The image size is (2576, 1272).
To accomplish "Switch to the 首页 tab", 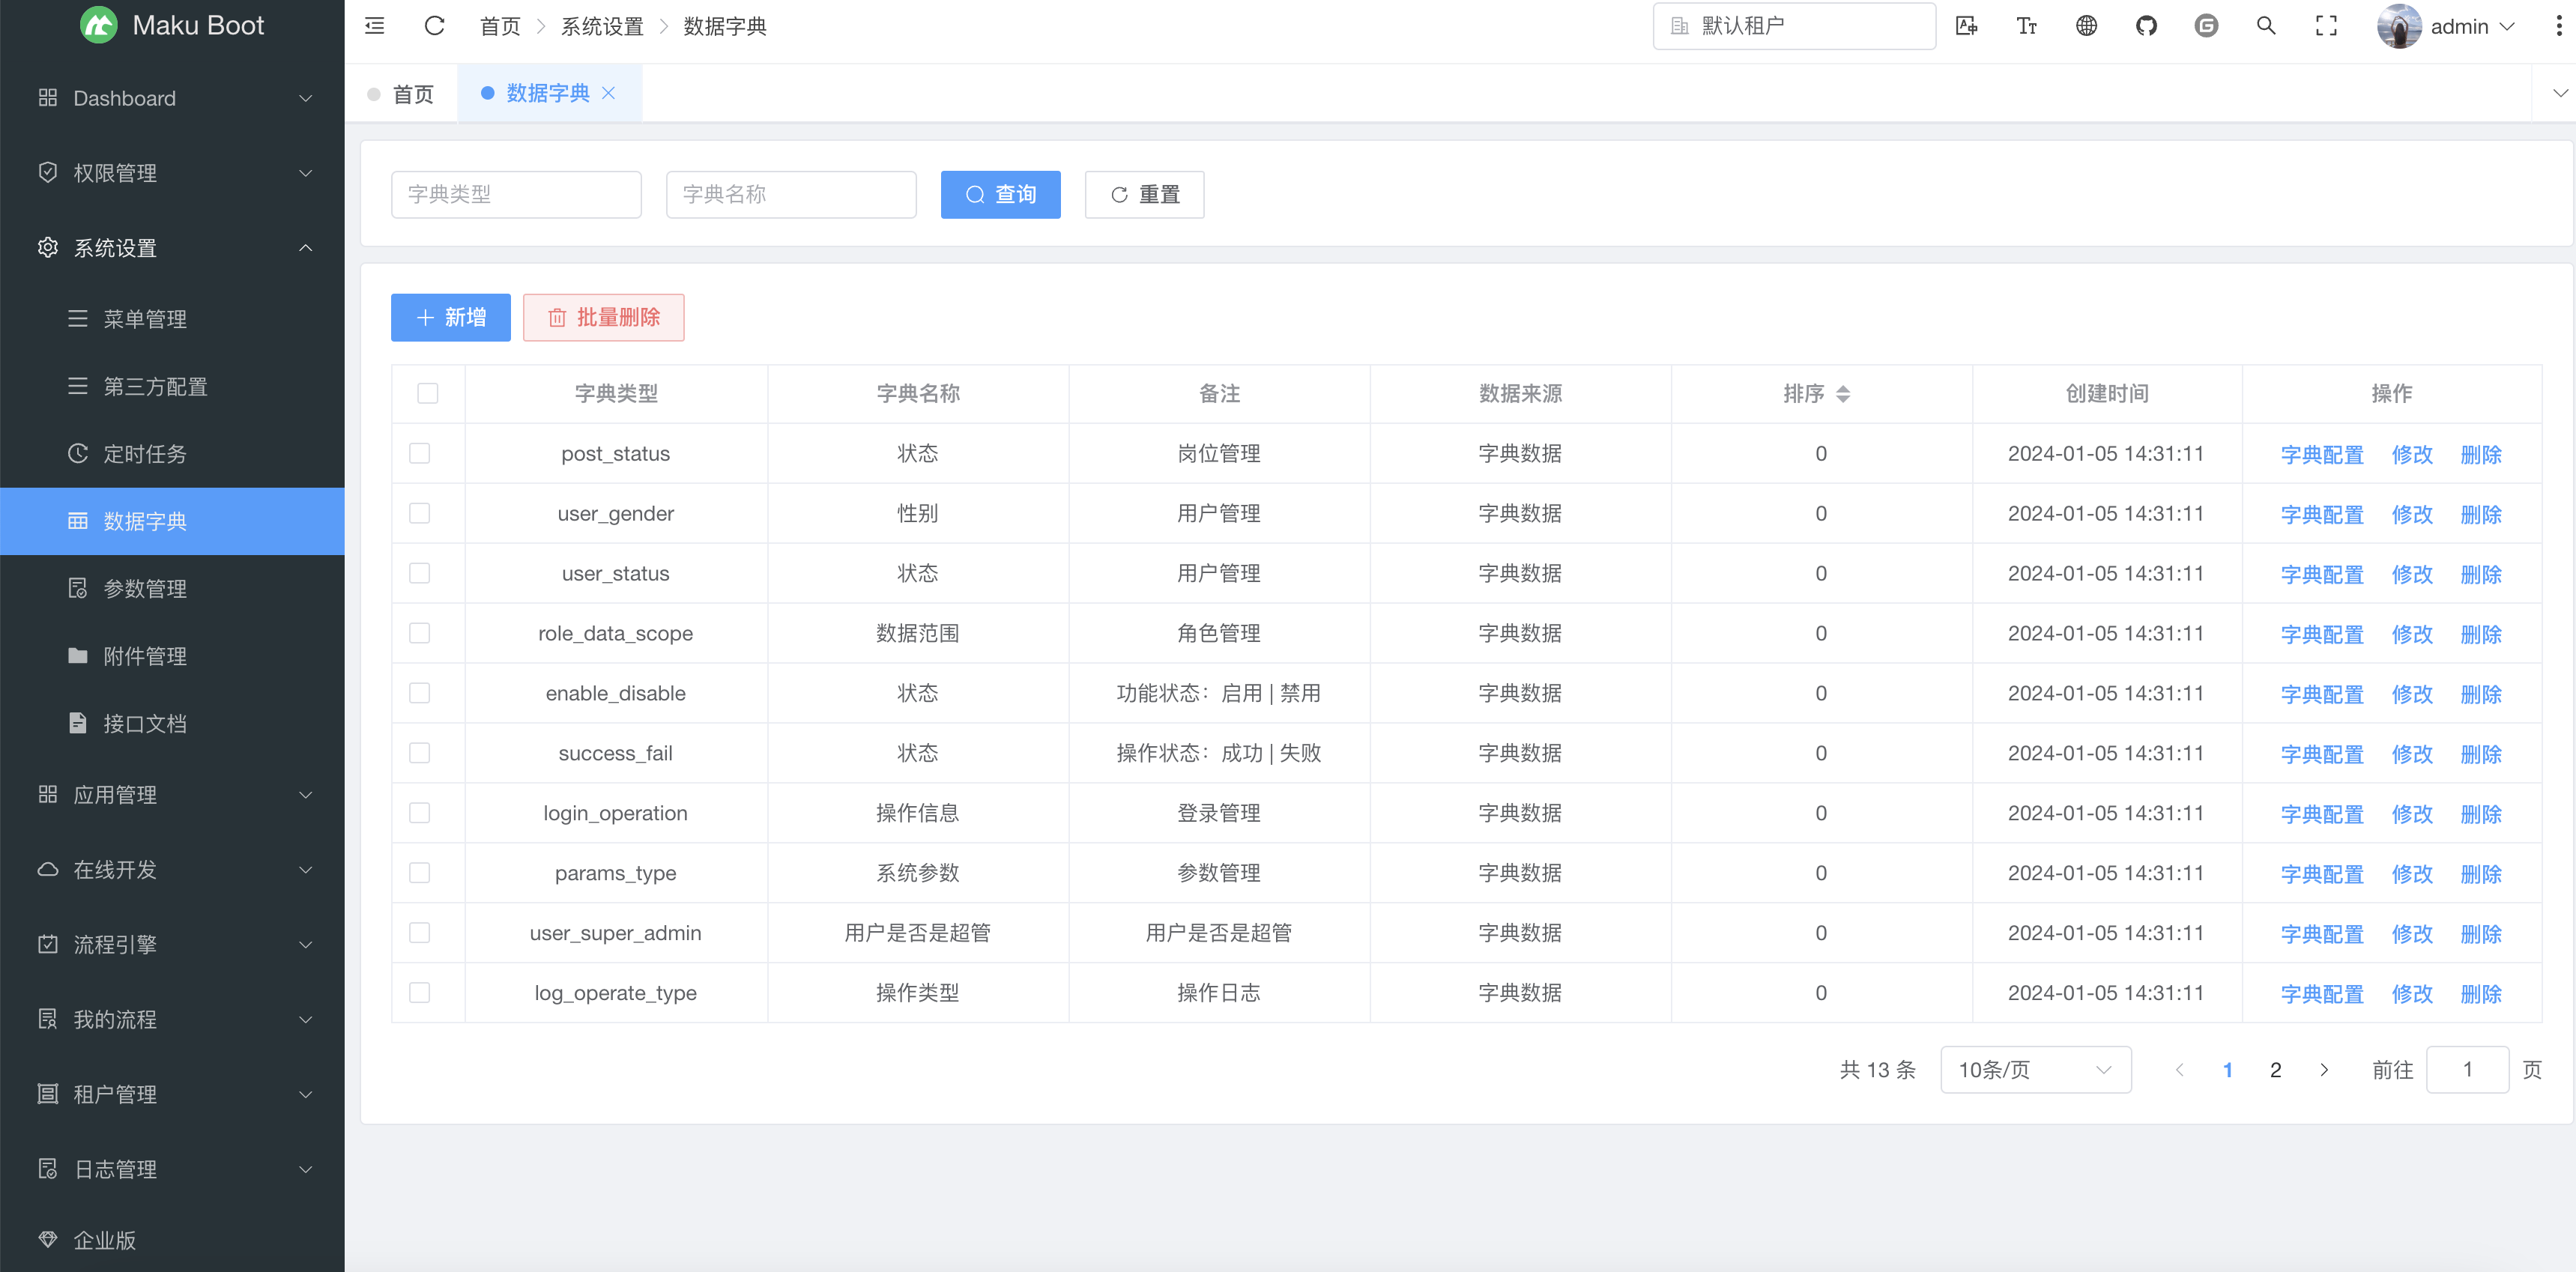I will 412,94.
